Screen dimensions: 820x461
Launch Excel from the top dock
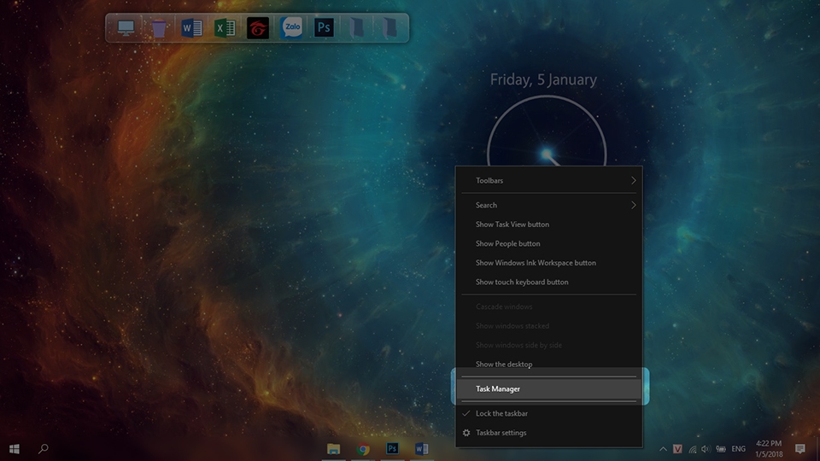225,27
